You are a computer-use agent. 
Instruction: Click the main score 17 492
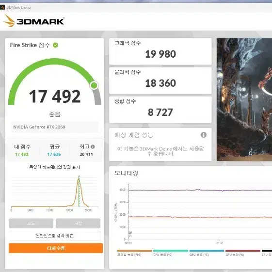tap(55, 96)
